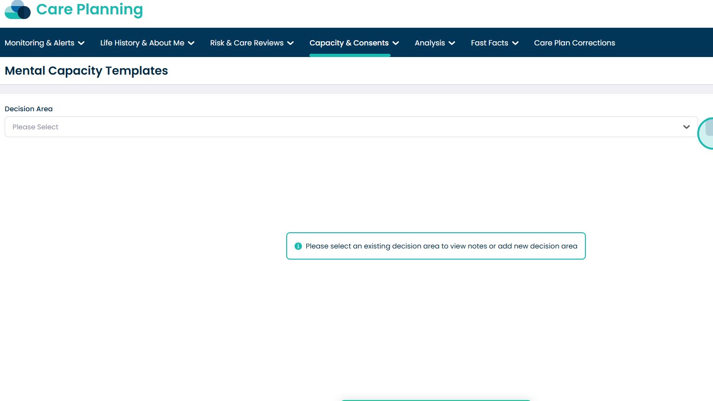713x401 pixels.
Task: Expand the Fast Facts dropdown arrow
Action: point(515,43)
